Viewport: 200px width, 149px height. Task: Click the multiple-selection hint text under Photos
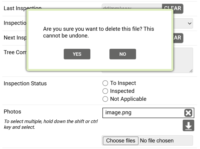click(51, 124)
